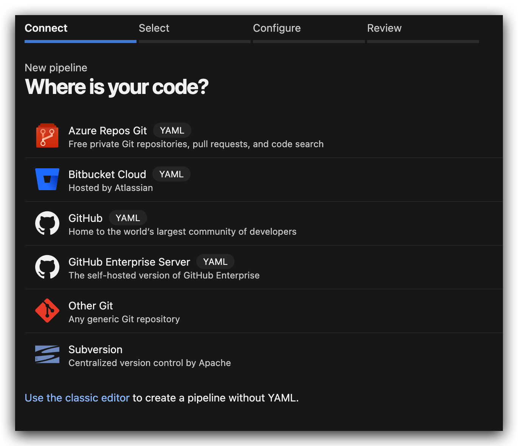This screenshot has width=518, height=446.
Task: Open the classic editor link
Action: click(77, 398)
